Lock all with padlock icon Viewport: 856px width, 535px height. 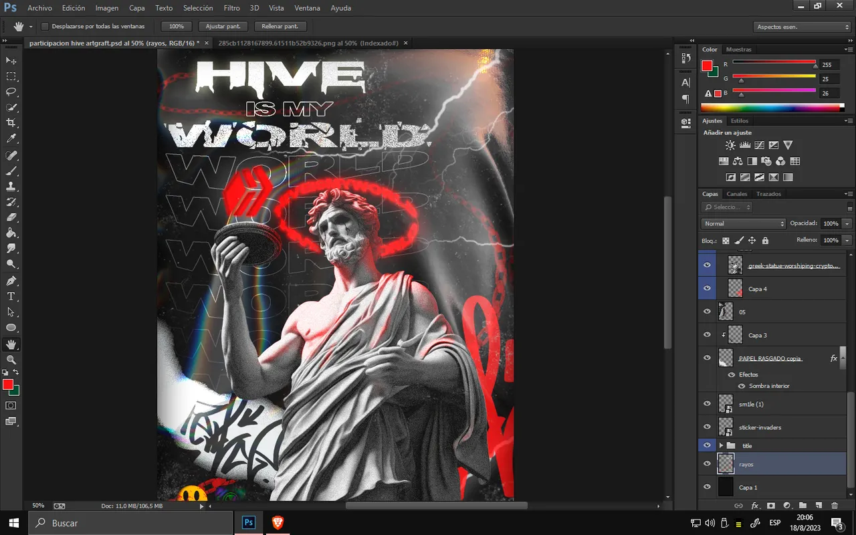765,240
